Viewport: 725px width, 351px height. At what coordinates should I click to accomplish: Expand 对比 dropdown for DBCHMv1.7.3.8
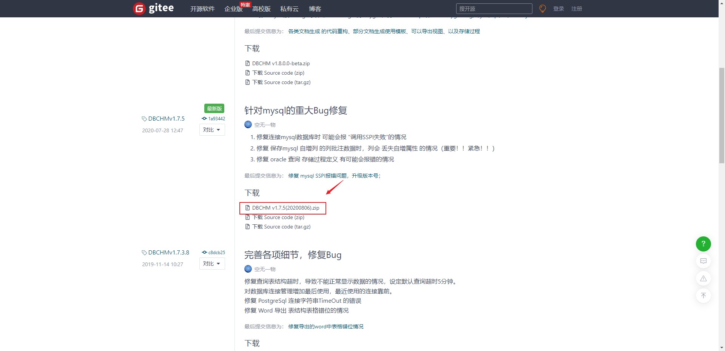click(212, 264)
